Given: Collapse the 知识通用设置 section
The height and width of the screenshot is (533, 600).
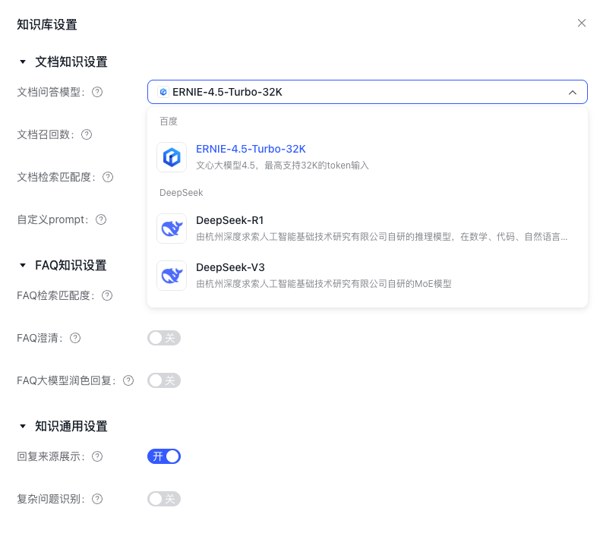Looking at the screenshot, I should coord(23,426).
